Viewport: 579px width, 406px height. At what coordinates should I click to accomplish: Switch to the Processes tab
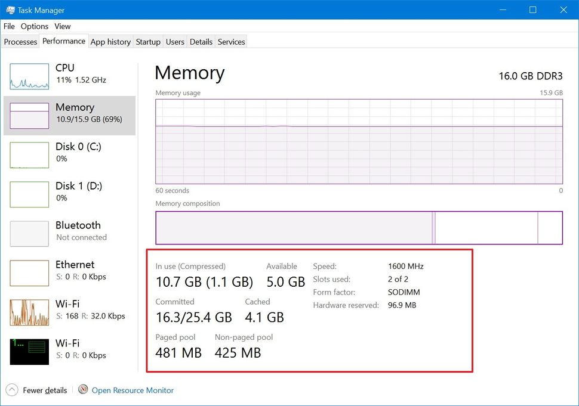[20, 42]
